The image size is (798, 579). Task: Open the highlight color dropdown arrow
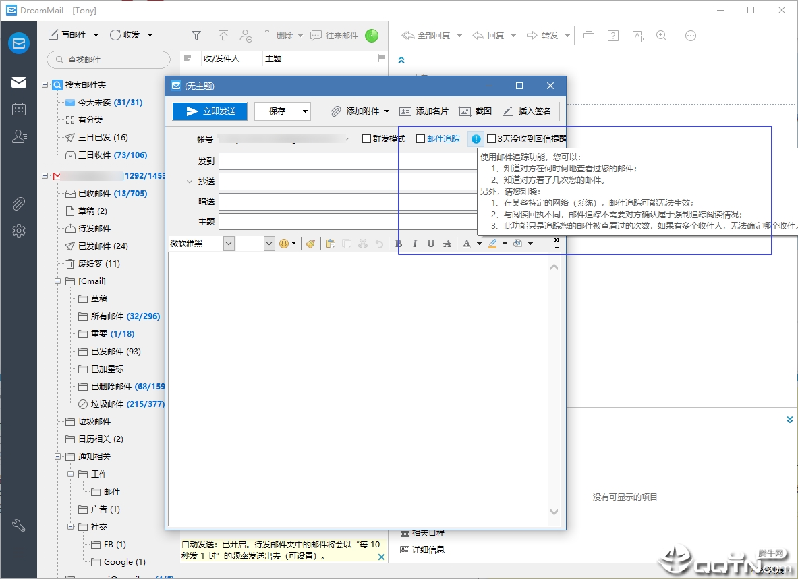[505, 244]
